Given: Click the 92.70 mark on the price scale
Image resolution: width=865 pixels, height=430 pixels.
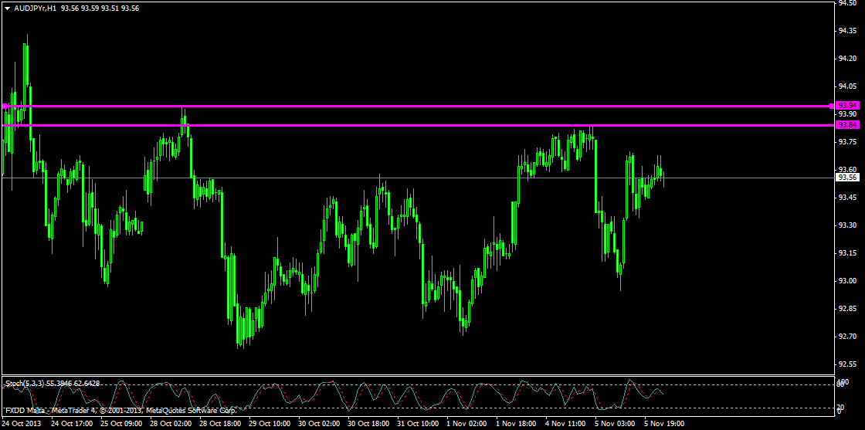Looking at the screenshot, I should coord(847,337).
